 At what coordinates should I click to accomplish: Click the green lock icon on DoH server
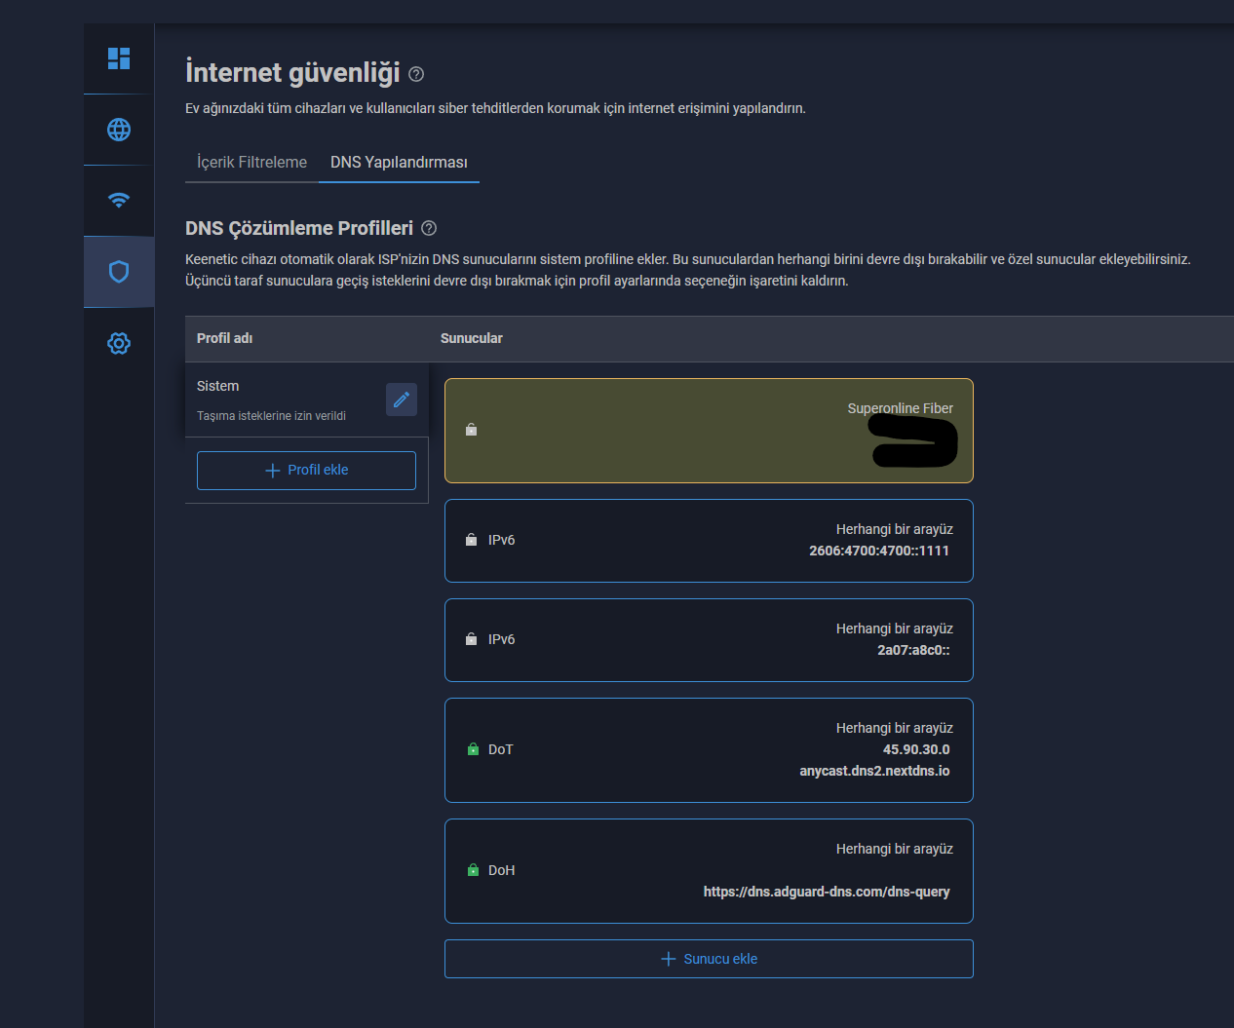click(x=473, y=870)
